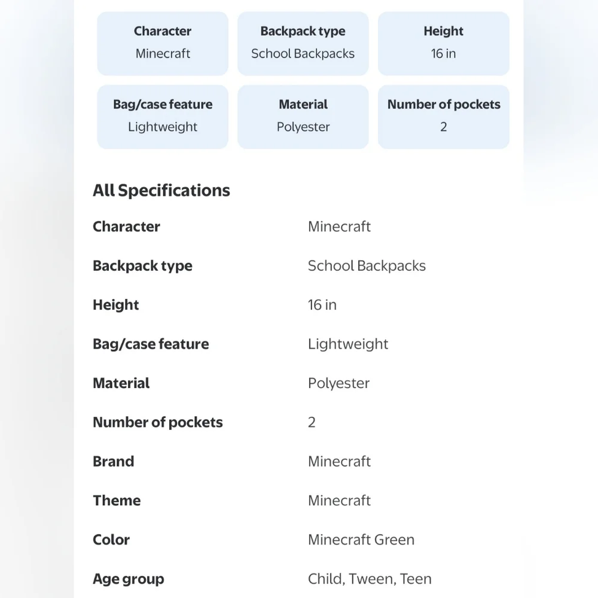Select the Theme row label
The height and width of the screenshot is (598, 598).
[117, 501]
